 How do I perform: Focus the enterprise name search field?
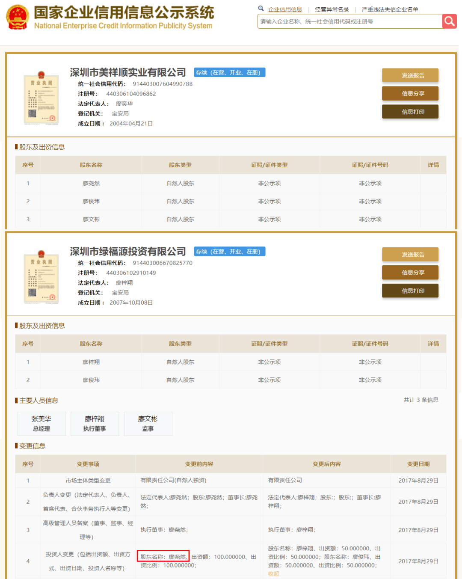349,21
